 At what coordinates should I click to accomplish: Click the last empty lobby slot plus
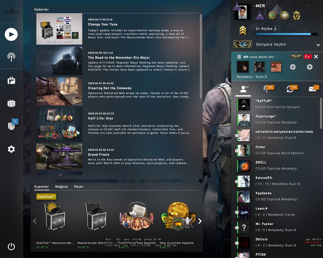[310, 67]
